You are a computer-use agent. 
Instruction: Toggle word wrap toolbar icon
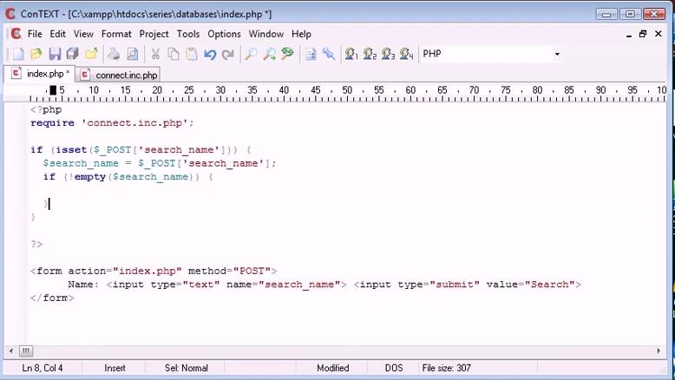pyautogui.click(x=311, y=54)
